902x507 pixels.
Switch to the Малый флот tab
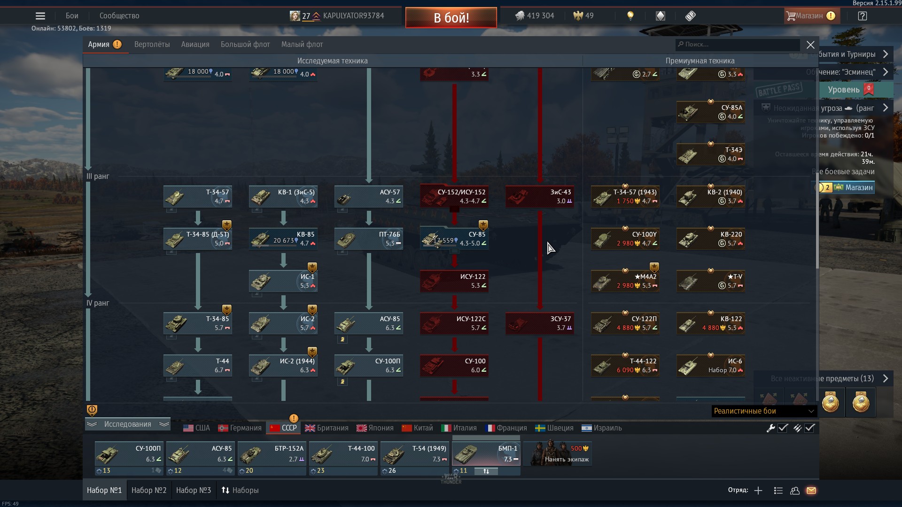(302, 45)
